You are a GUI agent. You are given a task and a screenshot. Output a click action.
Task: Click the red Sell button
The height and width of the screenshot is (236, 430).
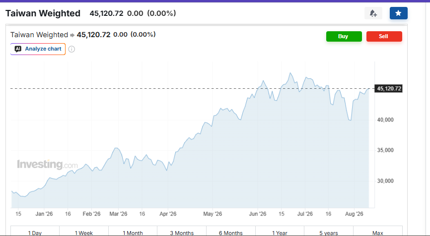coord(384,36)
